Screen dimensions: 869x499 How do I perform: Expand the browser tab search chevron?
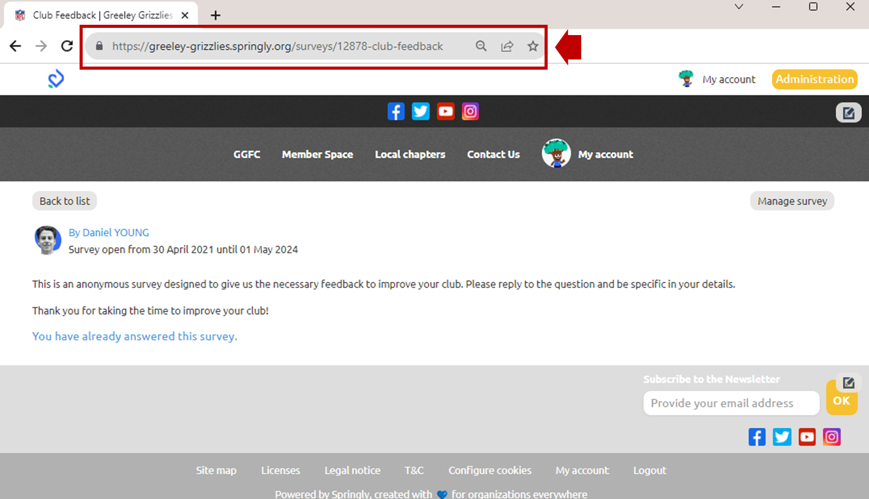[x=739, y=7]
